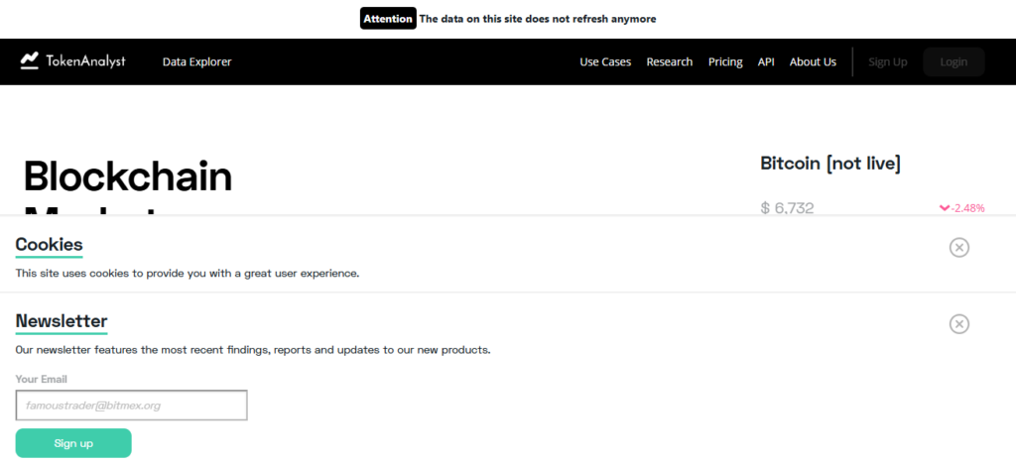Open the Use Cases menu item
The height and width of the screenshot is (464, 1016).
click(605, 62)
